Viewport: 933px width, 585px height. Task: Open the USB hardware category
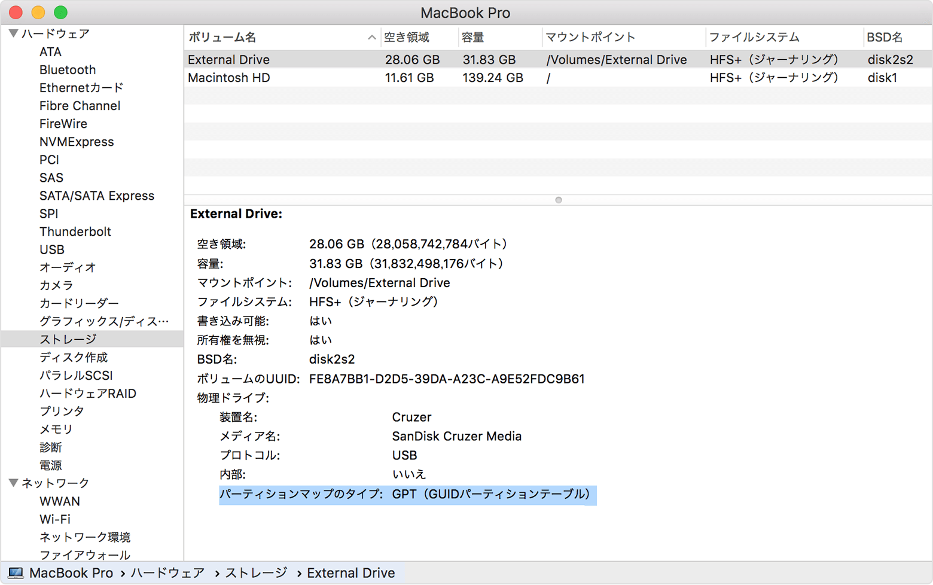point(51,249)
